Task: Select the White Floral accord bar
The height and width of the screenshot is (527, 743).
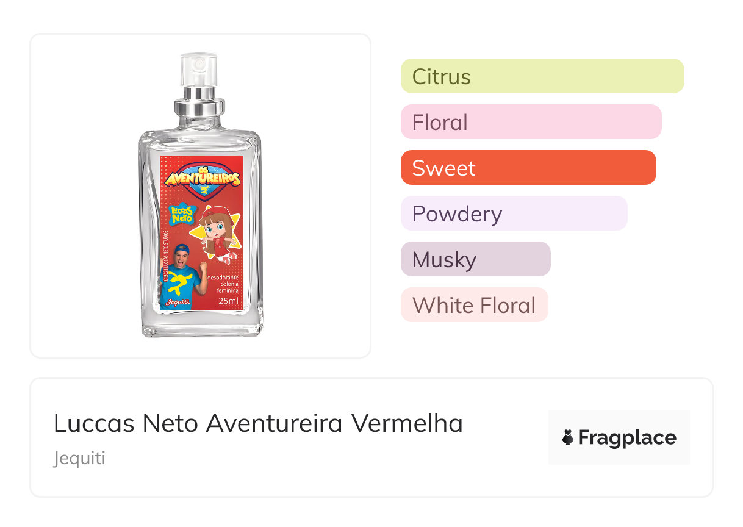Action: click(475, 305)
